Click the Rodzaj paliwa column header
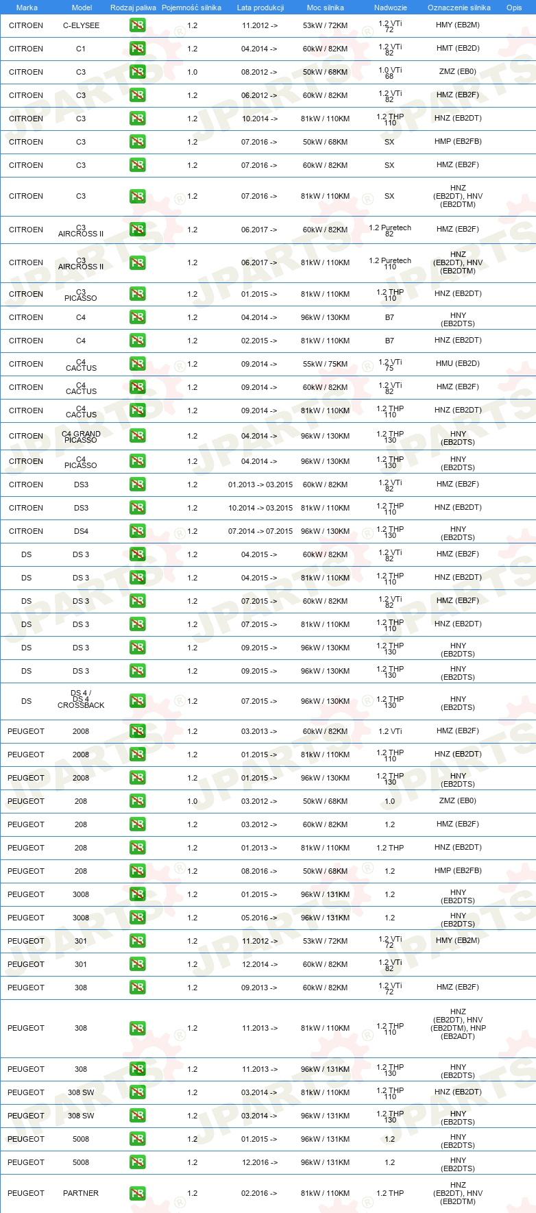Viewport: 536px width, 1213px height. pyautogui.click(x=133, y=8)
